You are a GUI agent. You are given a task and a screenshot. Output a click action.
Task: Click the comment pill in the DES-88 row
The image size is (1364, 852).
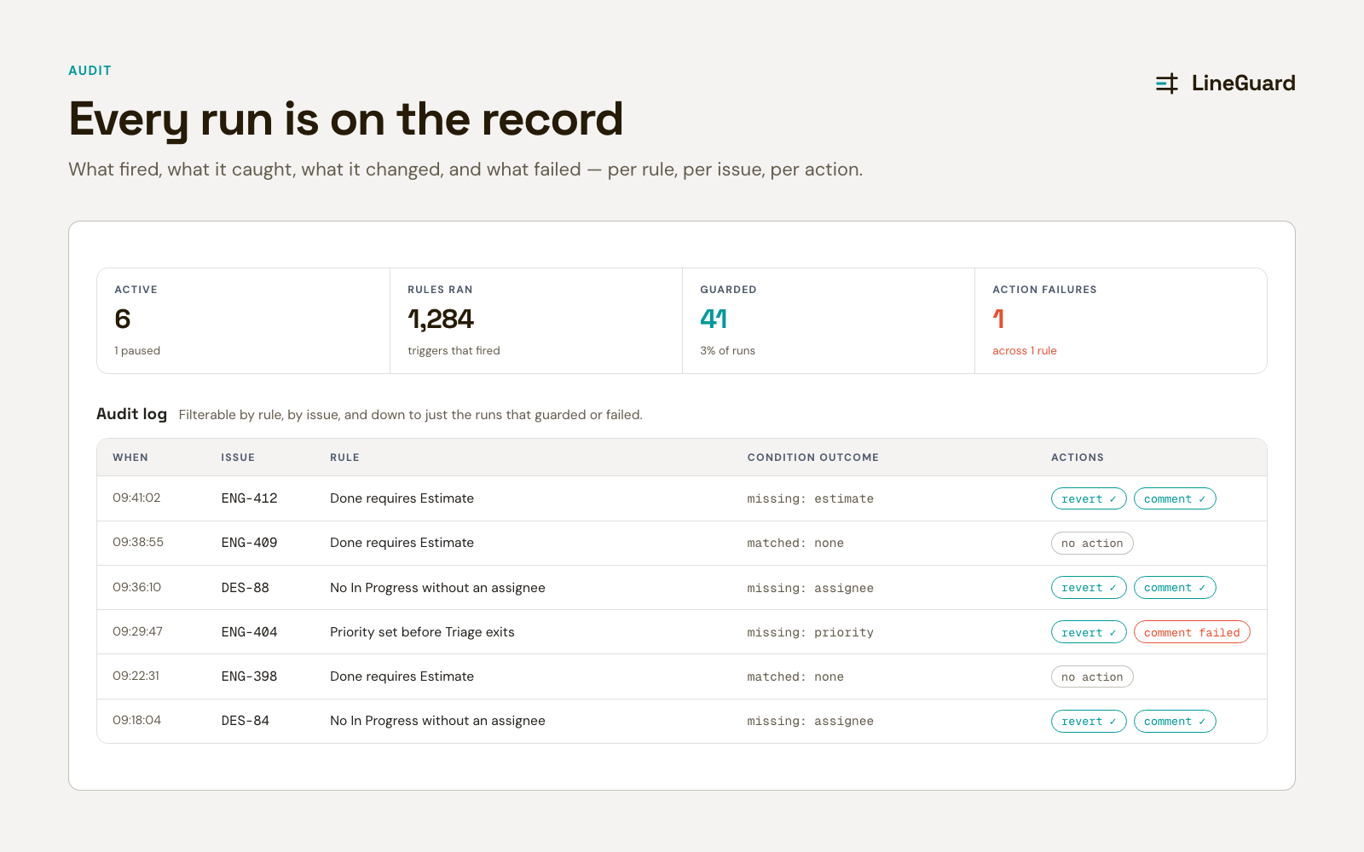coord(1175,588)
